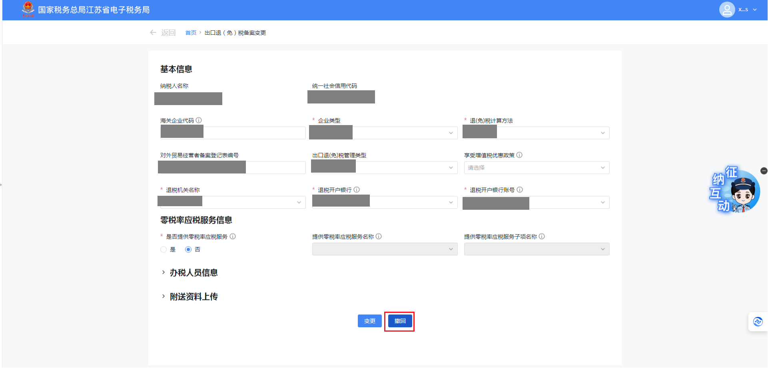The image size is (768, 368).
Task: Open the user account menu arrow
Action: tap(755, 10)
